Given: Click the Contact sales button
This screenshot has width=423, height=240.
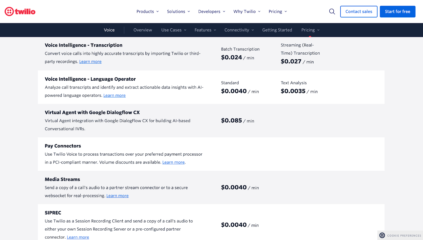Looking at the screenshot, I should pyautogui.click(x=358, y=12).
